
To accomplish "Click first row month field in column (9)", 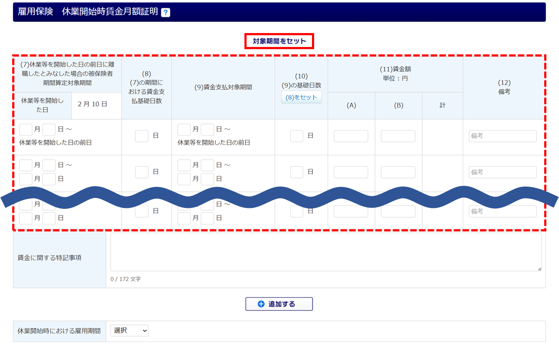I will (184, 129).
